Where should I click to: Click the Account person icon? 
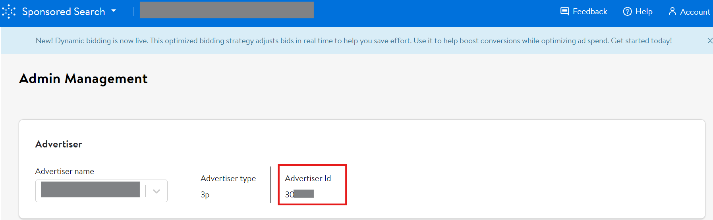(x=672, y=11)
